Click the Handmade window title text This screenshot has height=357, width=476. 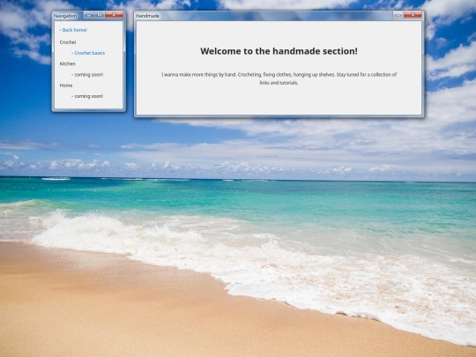147,16
